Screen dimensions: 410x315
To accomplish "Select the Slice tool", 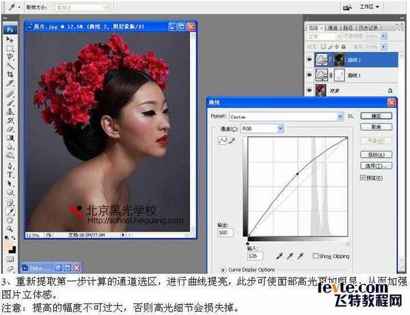I will pos(10,83).
